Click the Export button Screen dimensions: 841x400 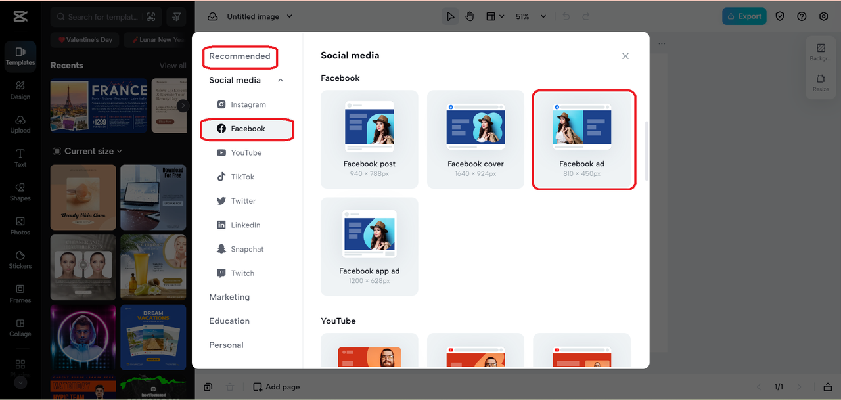pos(744,16)
